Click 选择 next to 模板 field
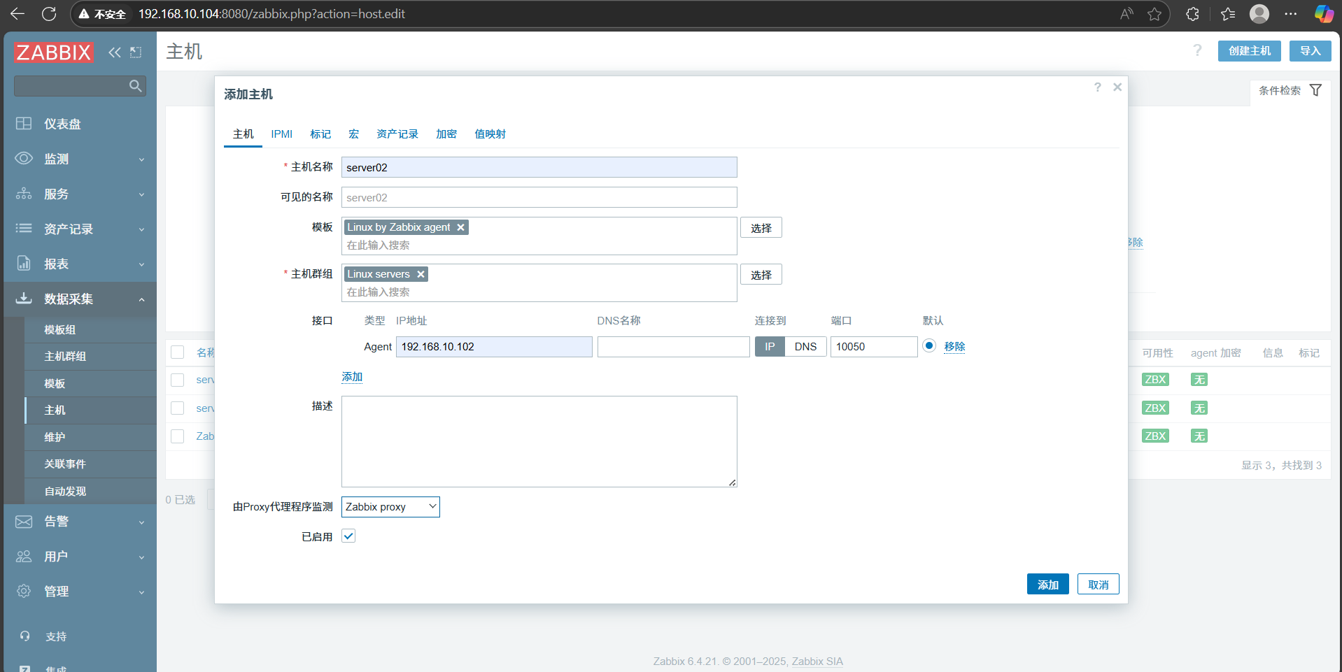 [x=761, y=228]
